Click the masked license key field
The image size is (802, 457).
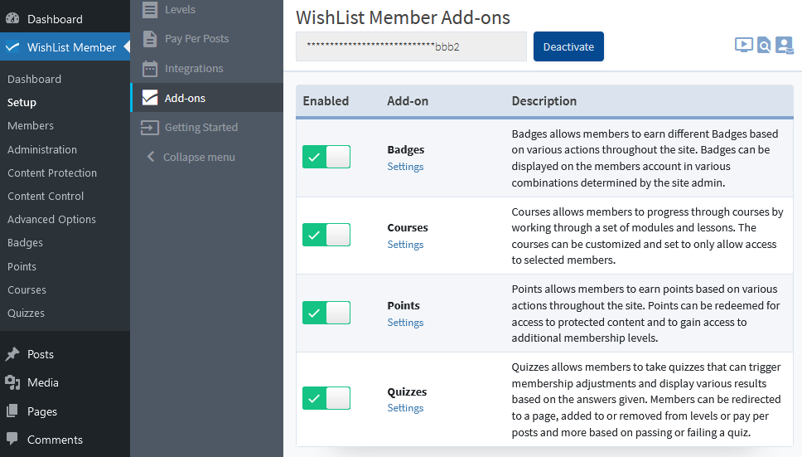point(411,47)
